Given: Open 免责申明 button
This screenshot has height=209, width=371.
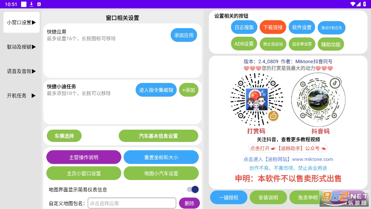Looking at the screenshot, I should [x=308, y=198].
